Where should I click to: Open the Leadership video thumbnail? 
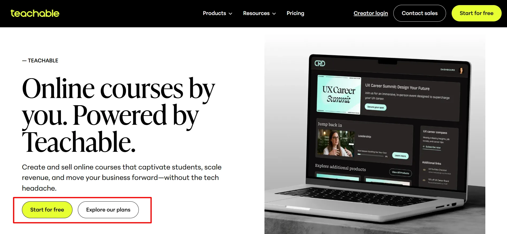click(x=336, y=143)
